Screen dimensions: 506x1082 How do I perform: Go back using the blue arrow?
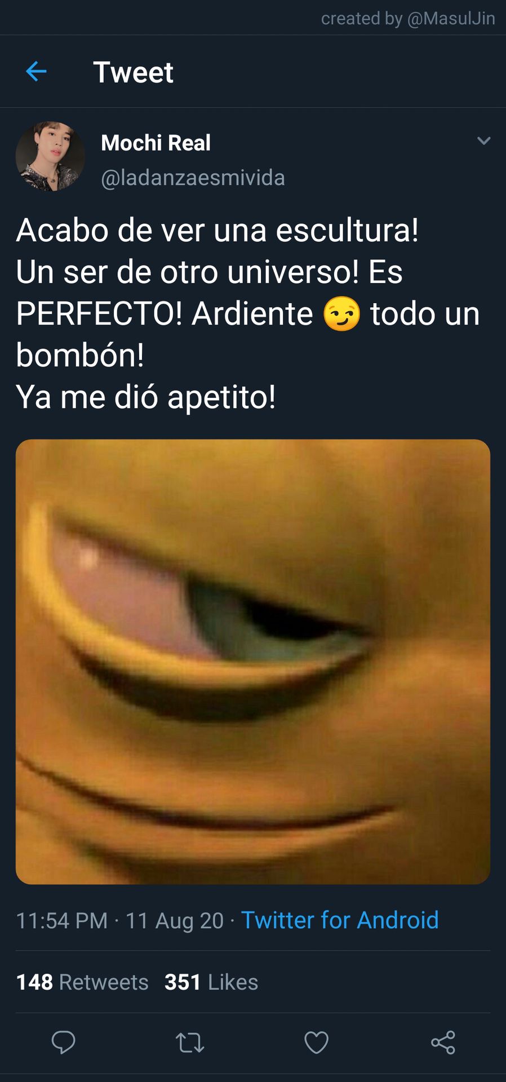pyautogui.click(x=36, y=72)
